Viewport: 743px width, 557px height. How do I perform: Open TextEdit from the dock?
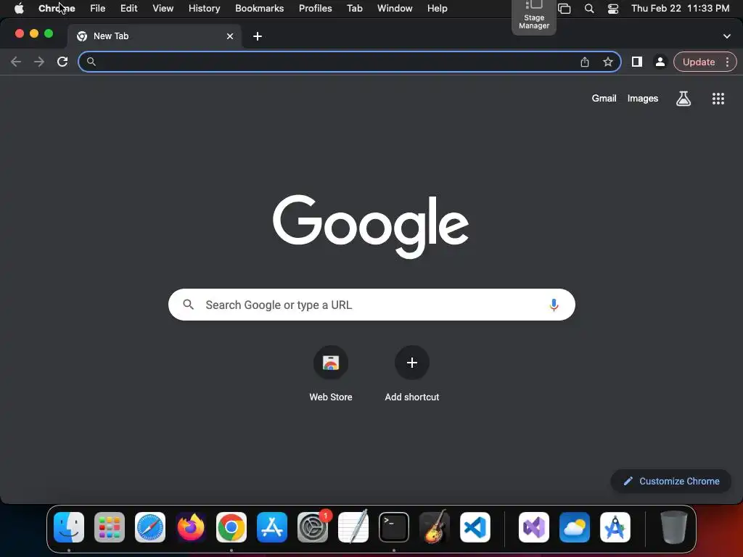tap(353, 527)
